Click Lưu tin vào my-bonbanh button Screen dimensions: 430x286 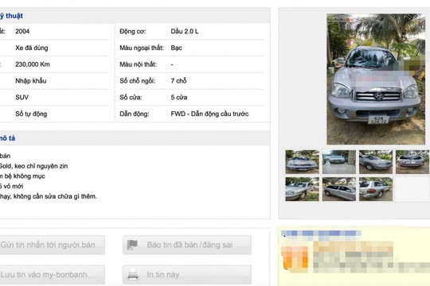(x=52, y=275)
